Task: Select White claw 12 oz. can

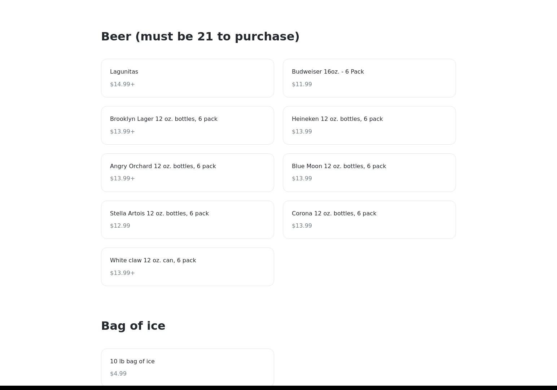Action: (153, 260)
